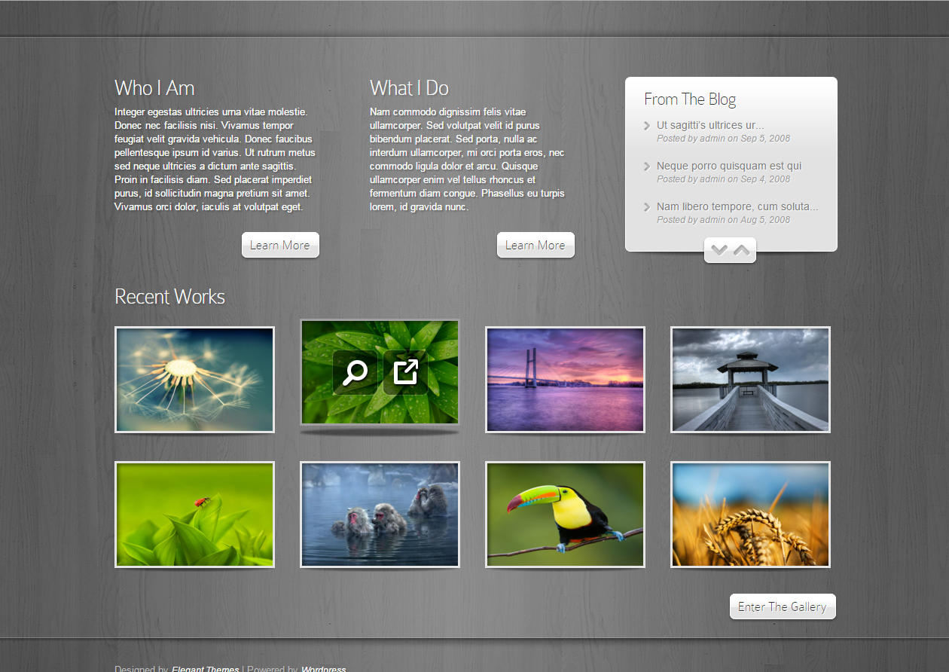This screenshot has width=949, height=672.
Task: Open the toucan bird thumbnail
Action: click(565, 515)
